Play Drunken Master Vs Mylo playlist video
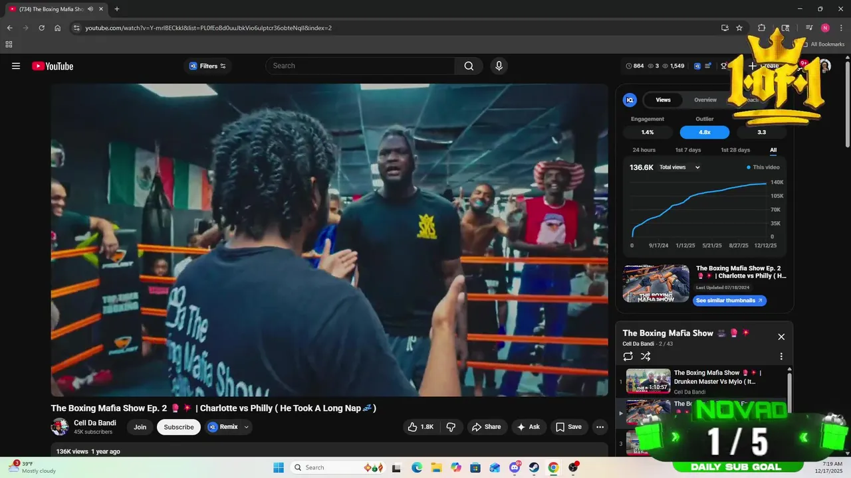851x478 pixels. click(701, 382)
